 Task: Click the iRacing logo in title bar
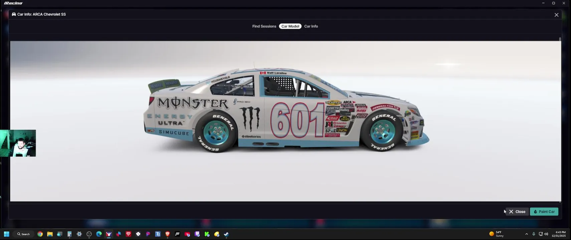[13, 3]
